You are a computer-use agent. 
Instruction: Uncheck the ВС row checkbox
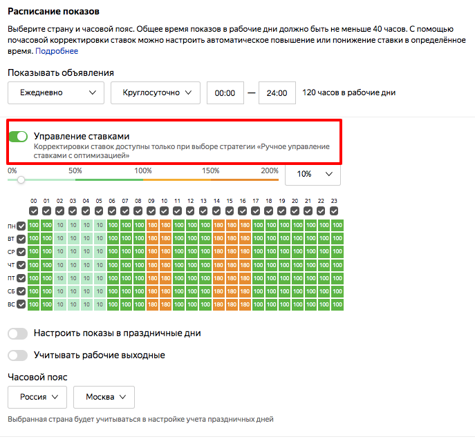pos(21,304)
